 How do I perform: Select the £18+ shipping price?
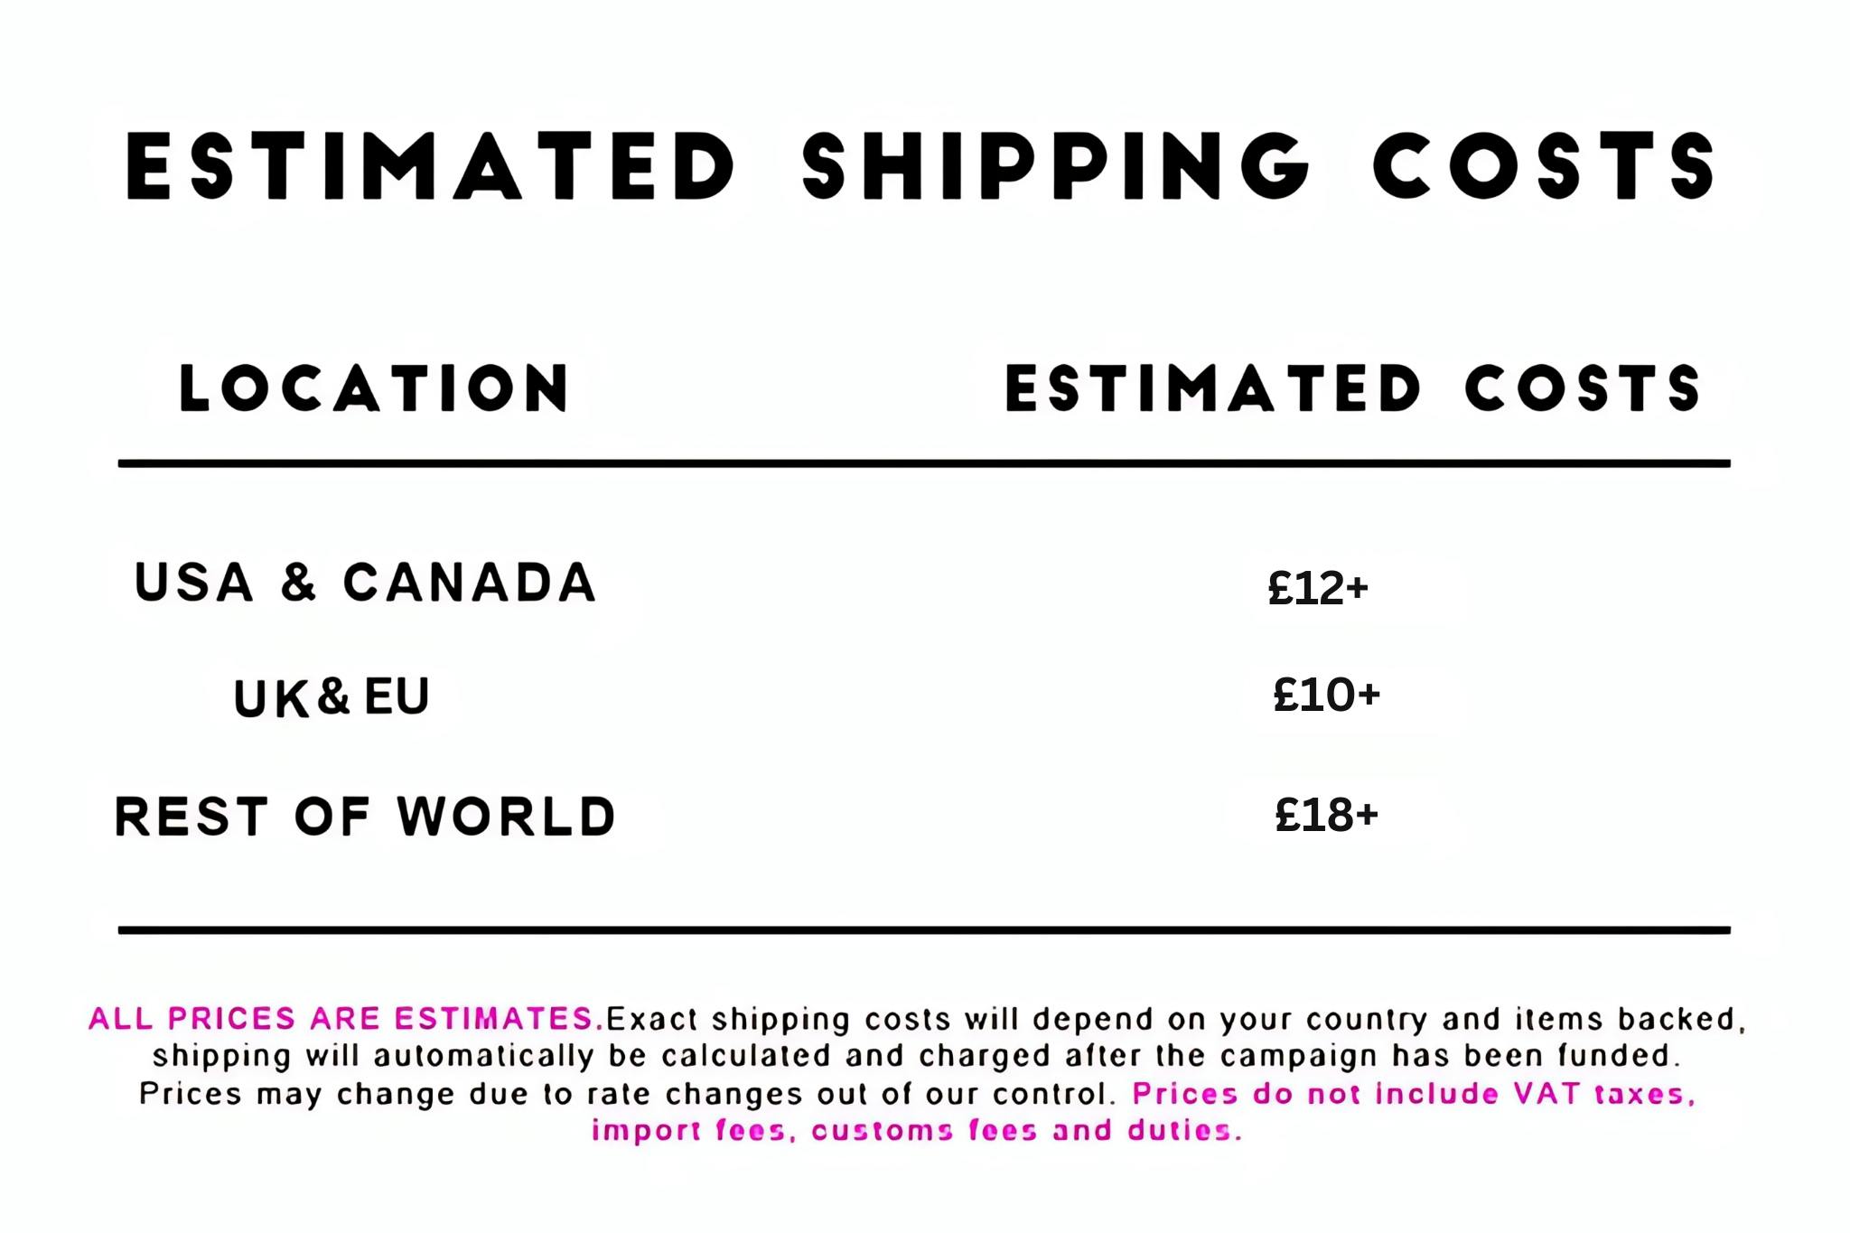(x=1326, y=815)
